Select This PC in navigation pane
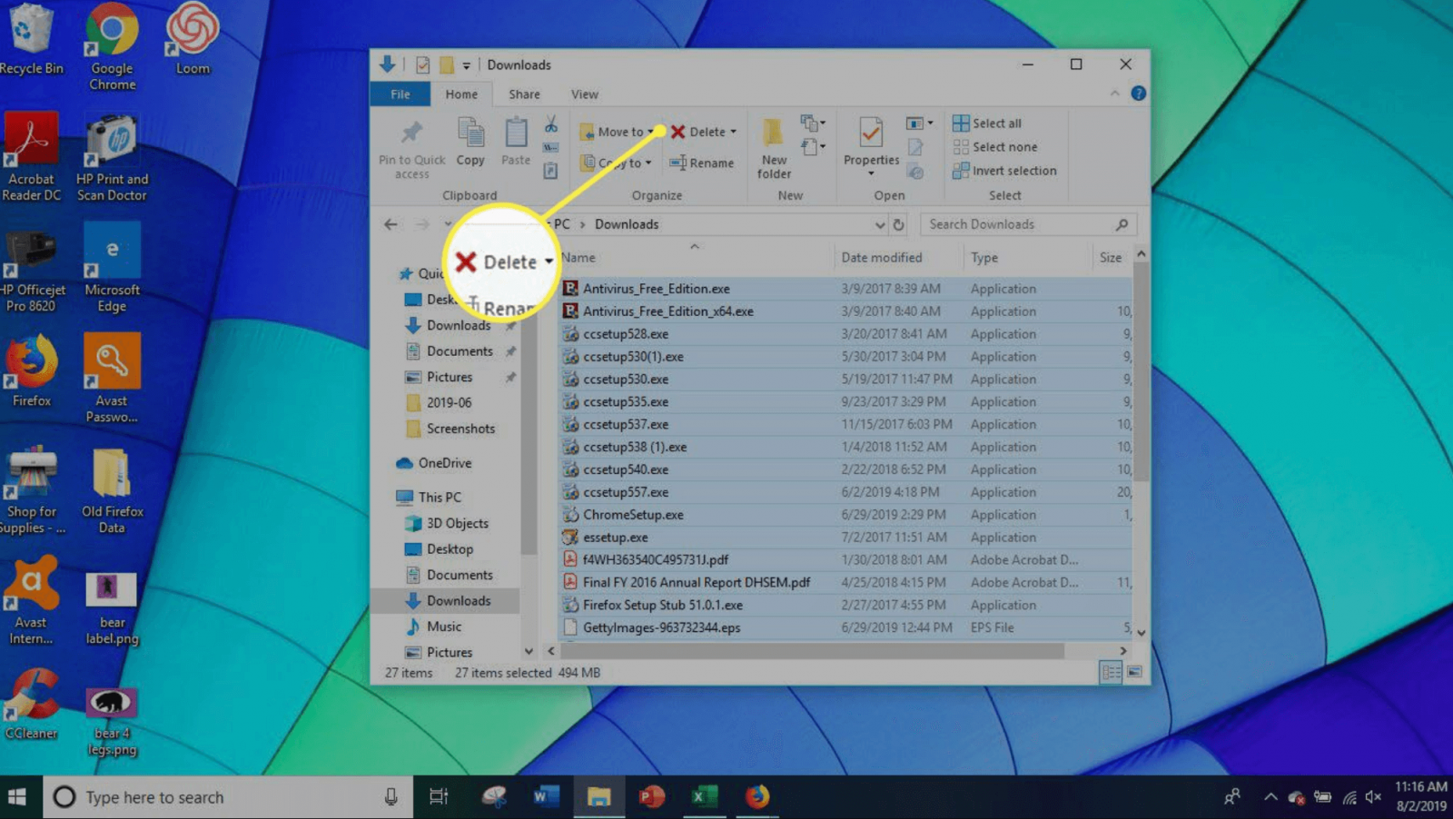 point(430,498)
